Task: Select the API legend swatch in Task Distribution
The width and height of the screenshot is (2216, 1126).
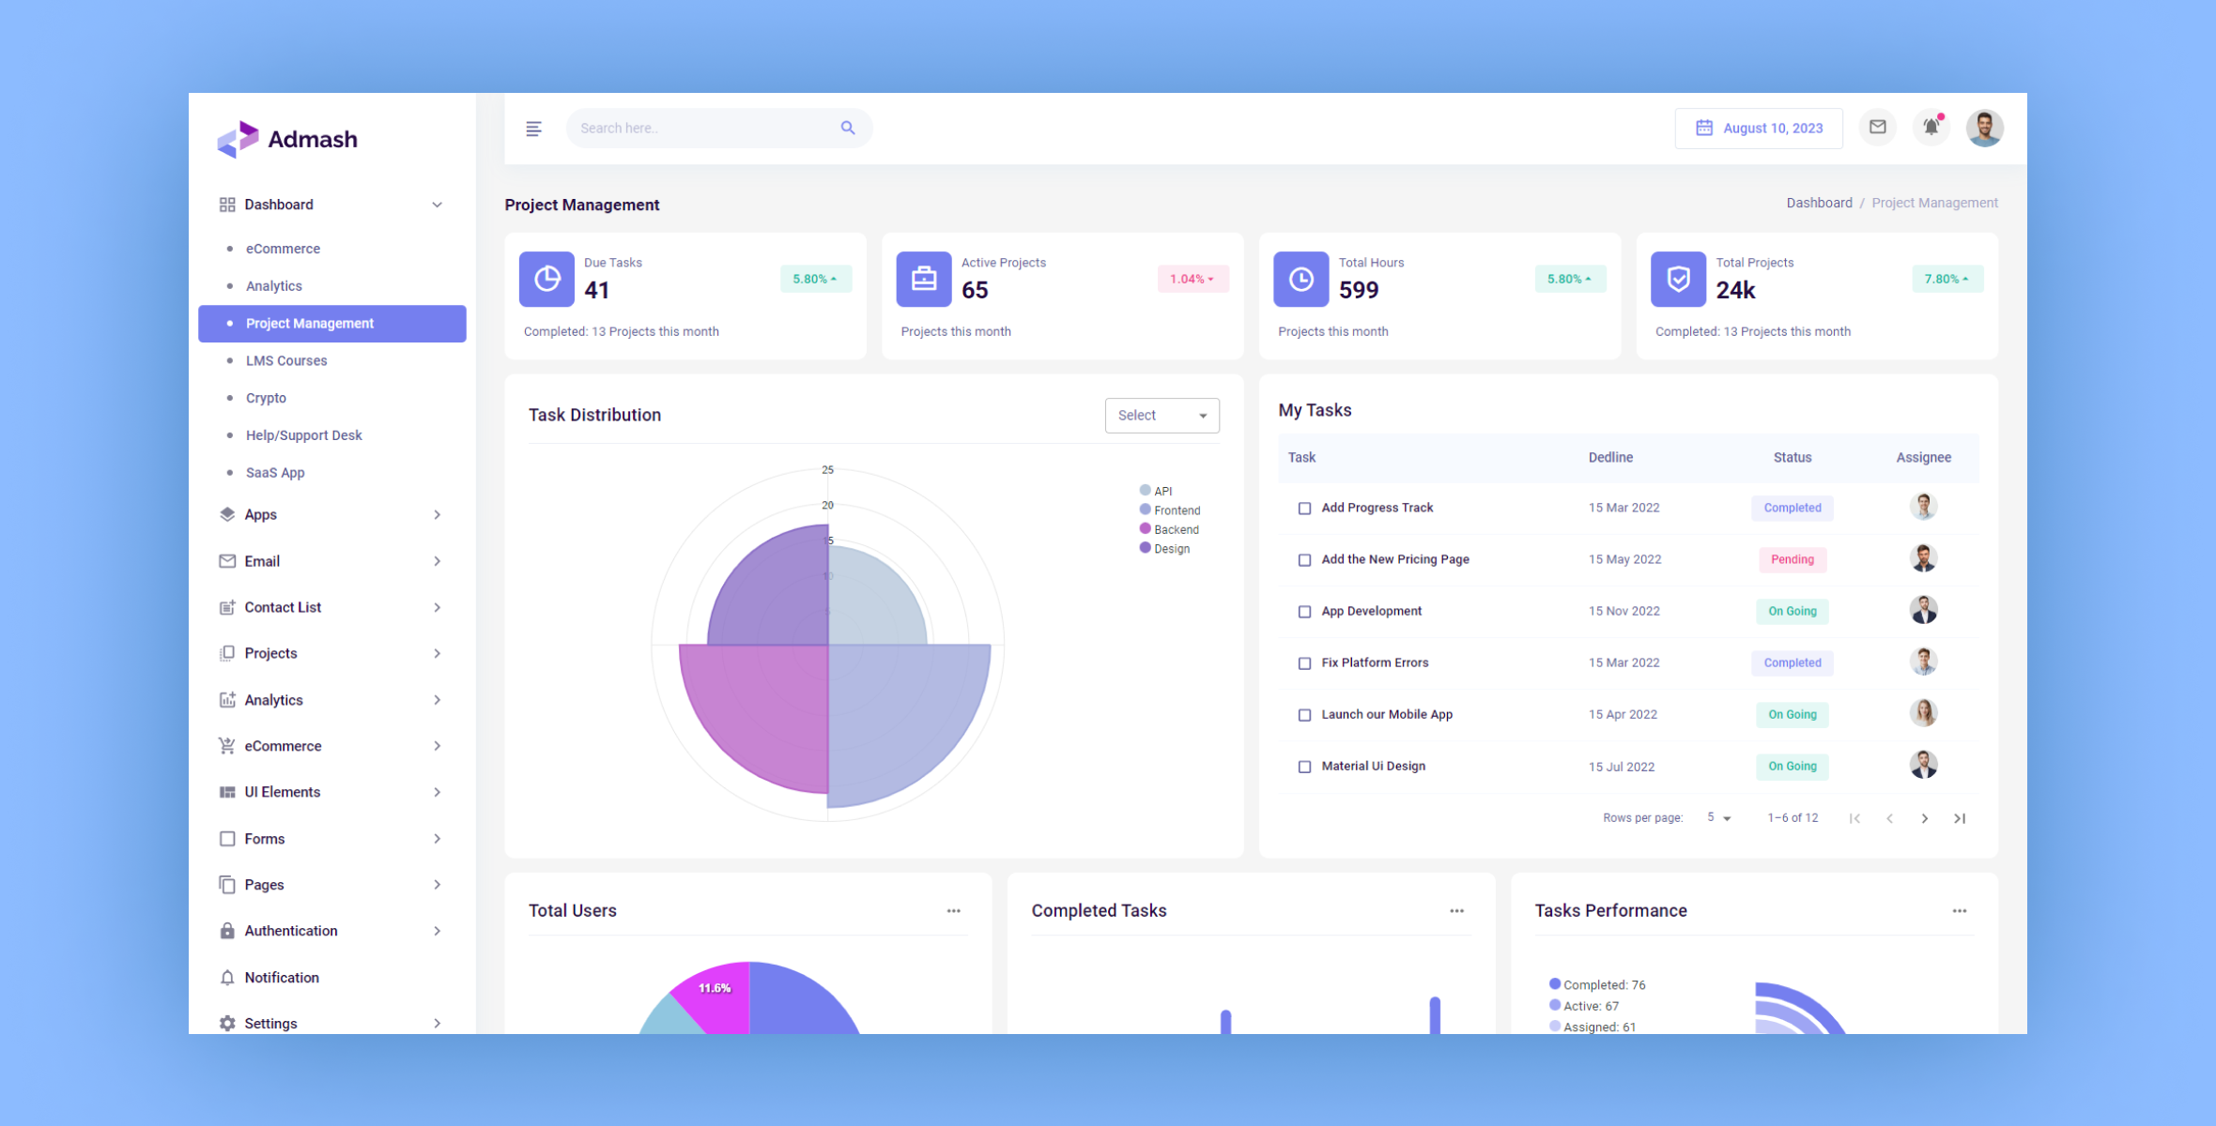Action: click(1144, 490)
